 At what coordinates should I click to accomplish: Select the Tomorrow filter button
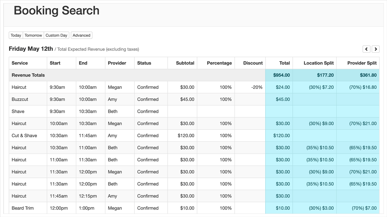tap(33, 35)
